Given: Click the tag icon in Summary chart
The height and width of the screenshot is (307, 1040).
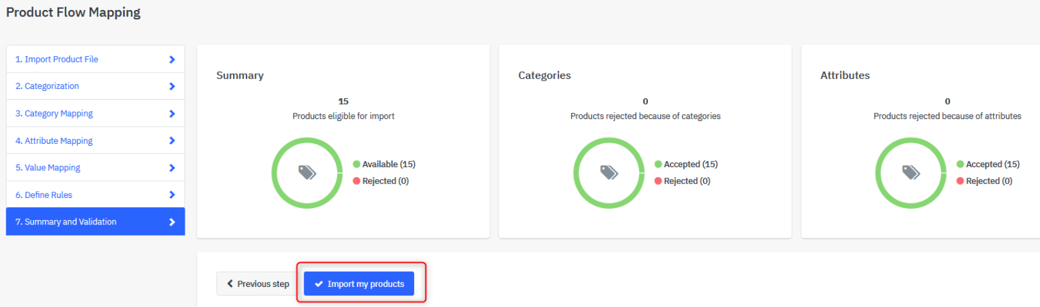Looking at the screenshot, I should (307, 172).
